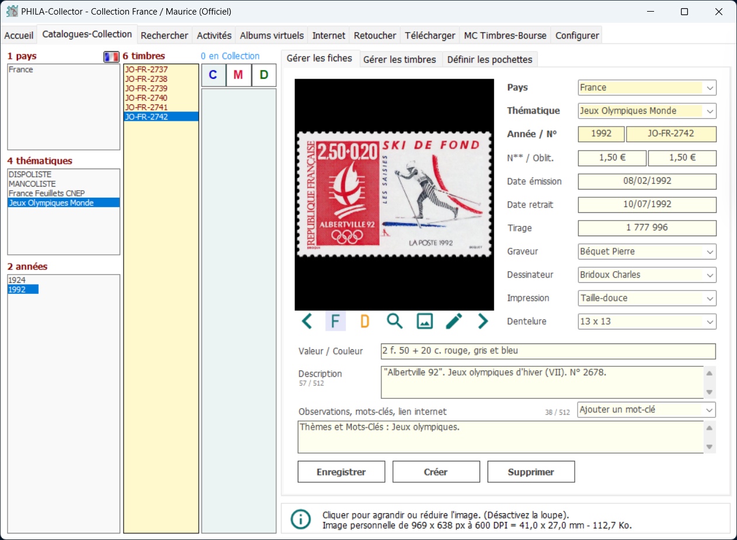Go to previous stamp with left arrow

(x=307, y=321)
